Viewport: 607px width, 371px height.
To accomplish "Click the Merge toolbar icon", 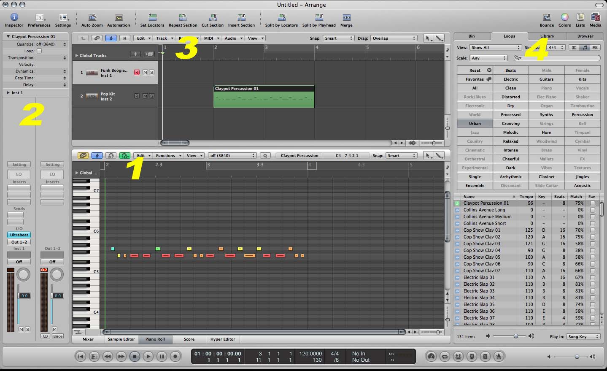I will (346, 17).
